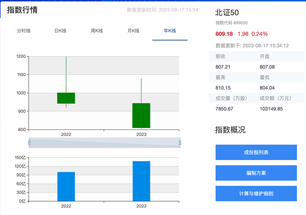Click the index code 899050
Viewport: 306px width, 215px height.
point(240,23)
